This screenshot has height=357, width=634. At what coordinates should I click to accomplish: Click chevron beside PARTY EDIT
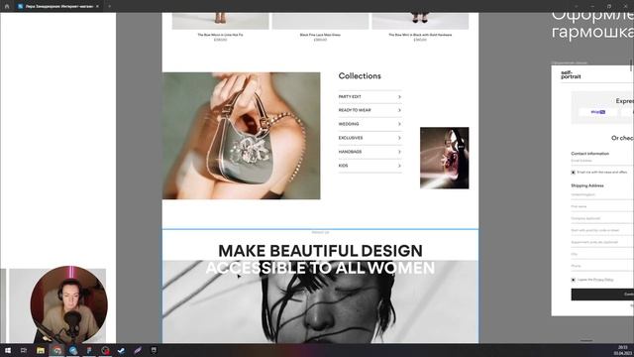(x=399, y=97)
